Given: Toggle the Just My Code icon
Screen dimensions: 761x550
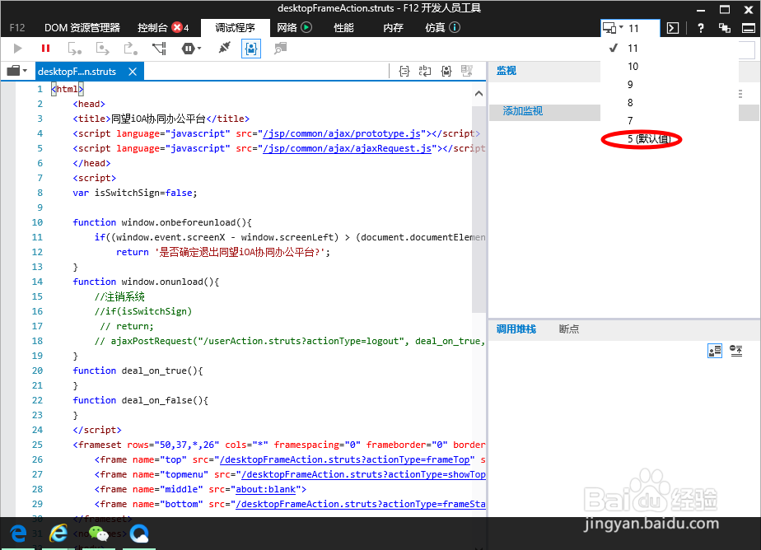Looking at the screenshot, I should click(251, 49).
